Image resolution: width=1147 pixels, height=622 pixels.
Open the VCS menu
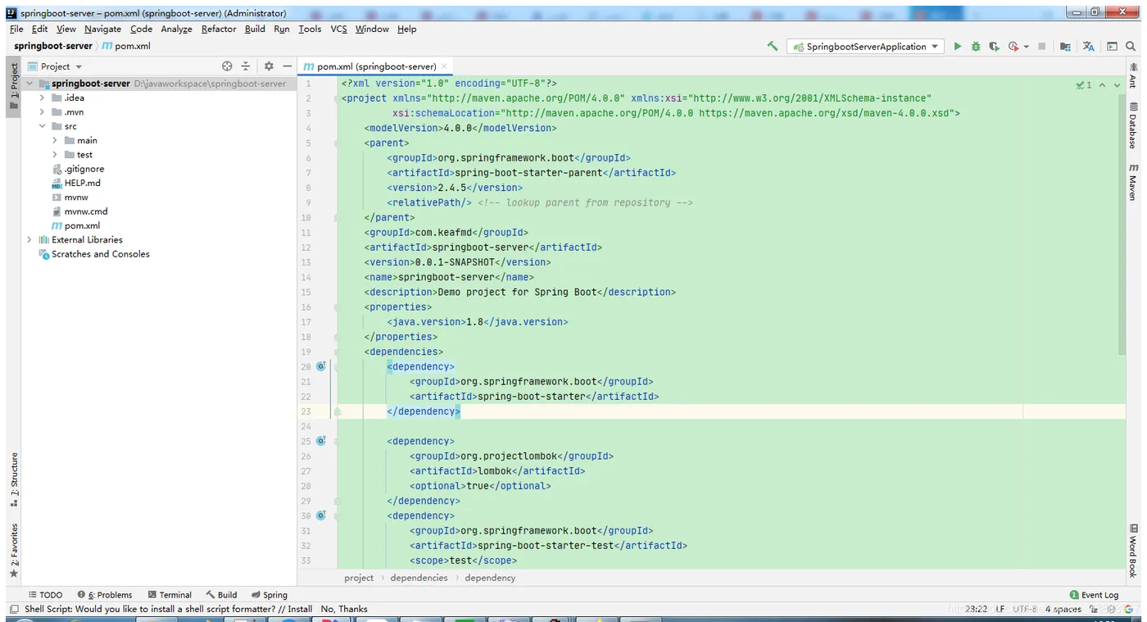338,29
